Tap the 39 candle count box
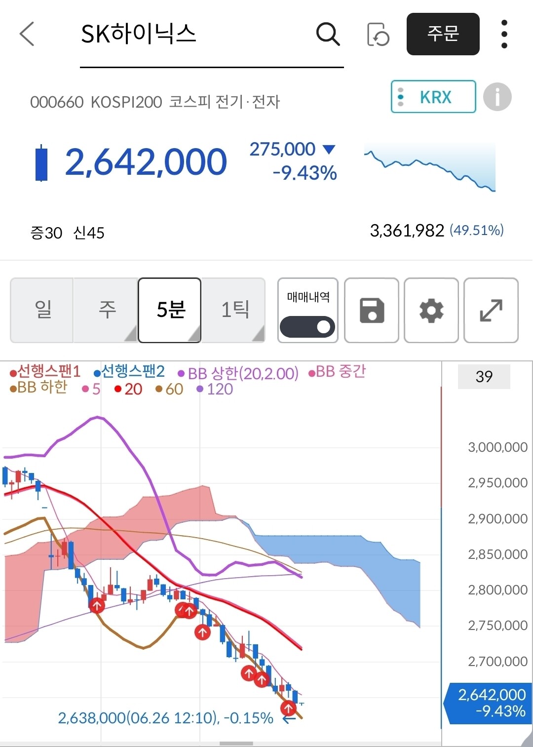The width and height of the screenshot is (533, 747). point(484,377)
